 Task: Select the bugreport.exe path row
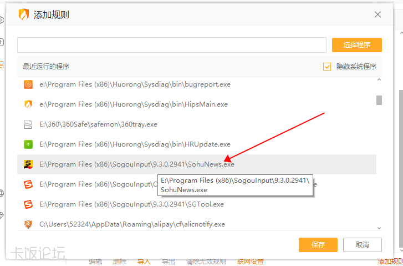click(x=197, y=84)
